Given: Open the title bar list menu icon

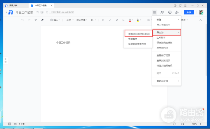Looking at the screenshot, I should 185,6.
